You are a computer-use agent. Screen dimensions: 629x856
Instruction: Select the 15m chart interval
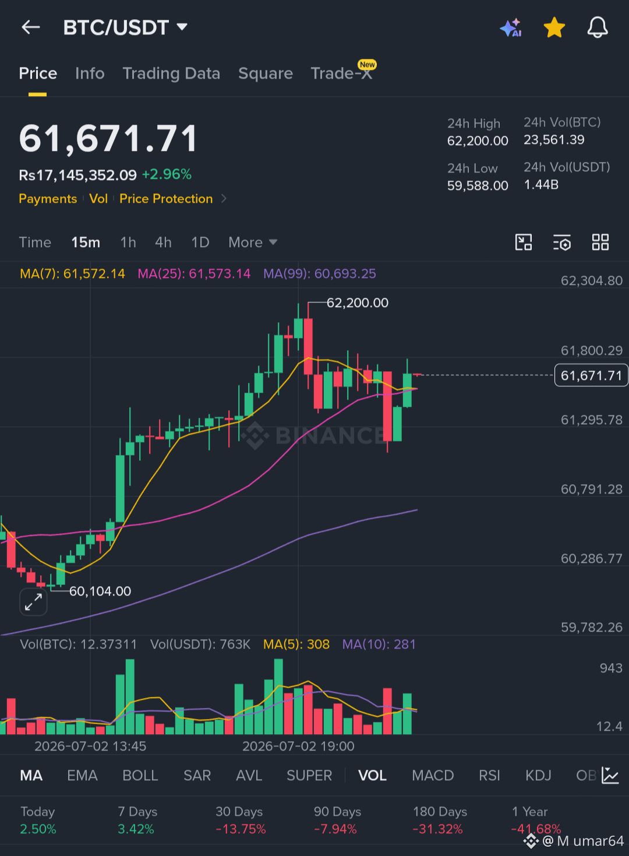click(86, 242)
